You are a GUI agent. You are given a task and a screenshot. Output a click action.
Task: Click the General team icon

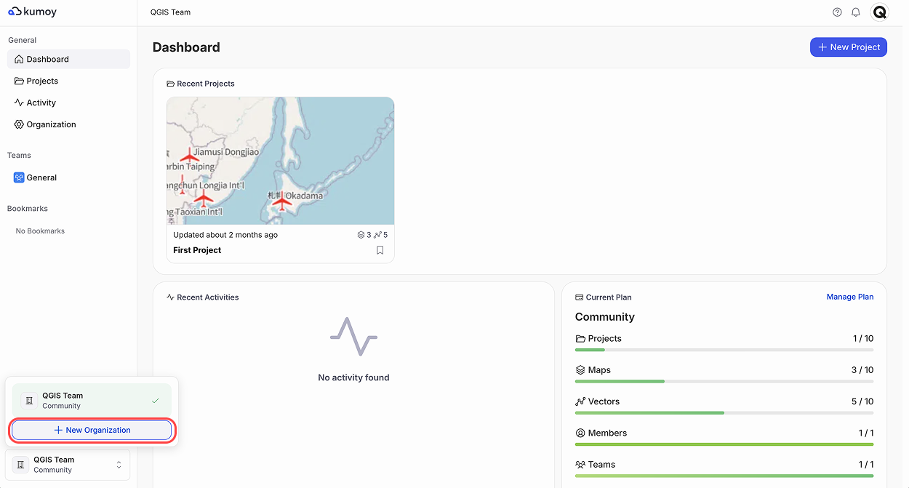click(19, 177)
